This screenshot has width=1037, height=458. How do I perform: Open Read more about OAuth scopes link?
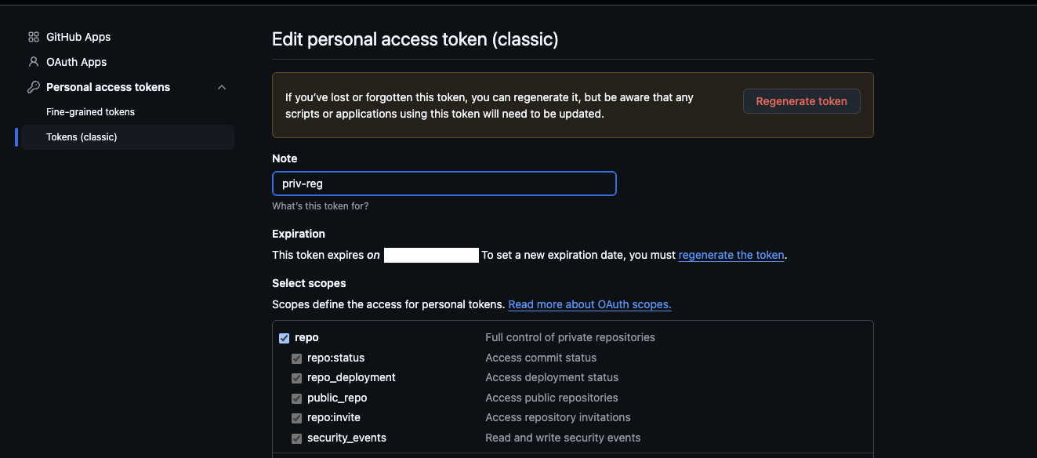pyautogui.click(x=589, y=304)
